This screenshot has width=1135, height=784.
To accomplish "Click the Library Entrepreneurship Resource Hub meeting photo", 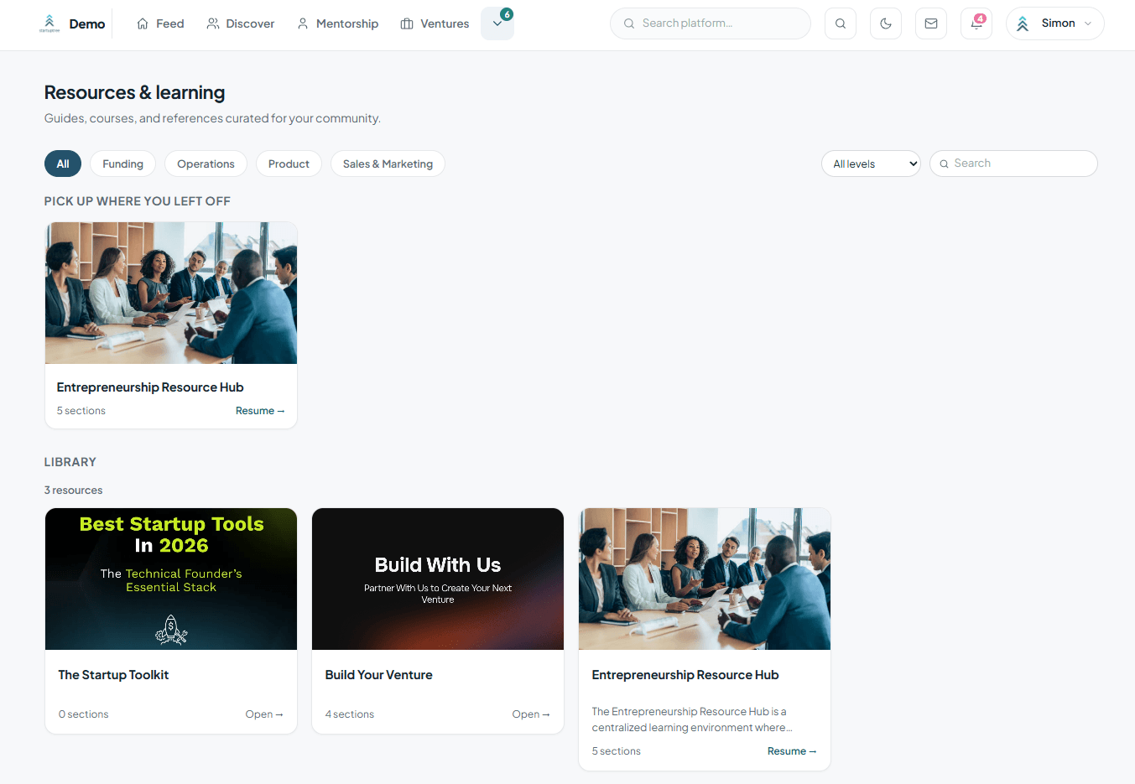I will click(x=705, y=579).
